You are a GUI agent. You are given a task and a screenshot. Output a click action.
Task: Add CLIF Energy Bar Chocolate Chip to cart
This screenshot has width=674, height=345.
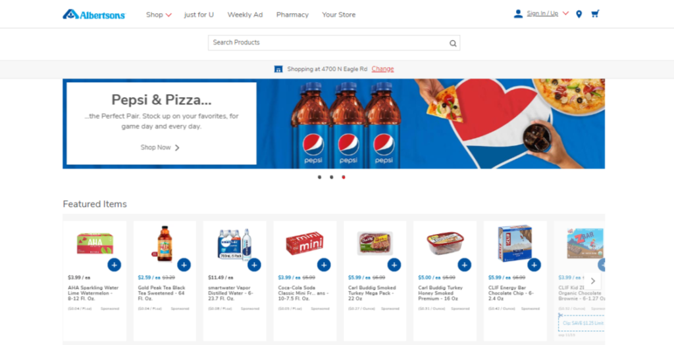(534, 265)
